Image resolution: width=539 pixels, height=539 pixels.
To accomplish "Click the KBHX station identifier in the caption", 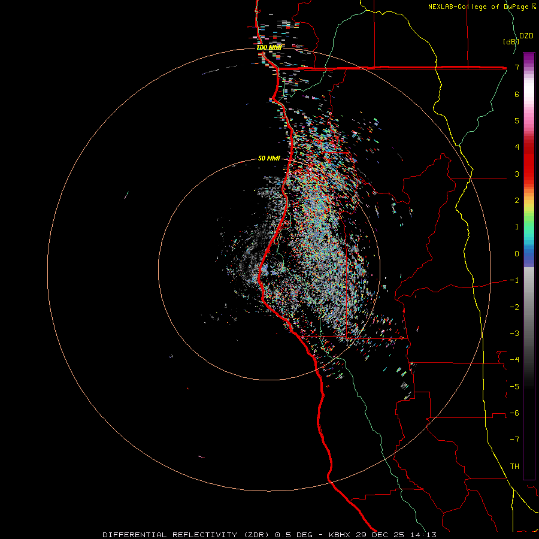I will [x=338, y=535].
